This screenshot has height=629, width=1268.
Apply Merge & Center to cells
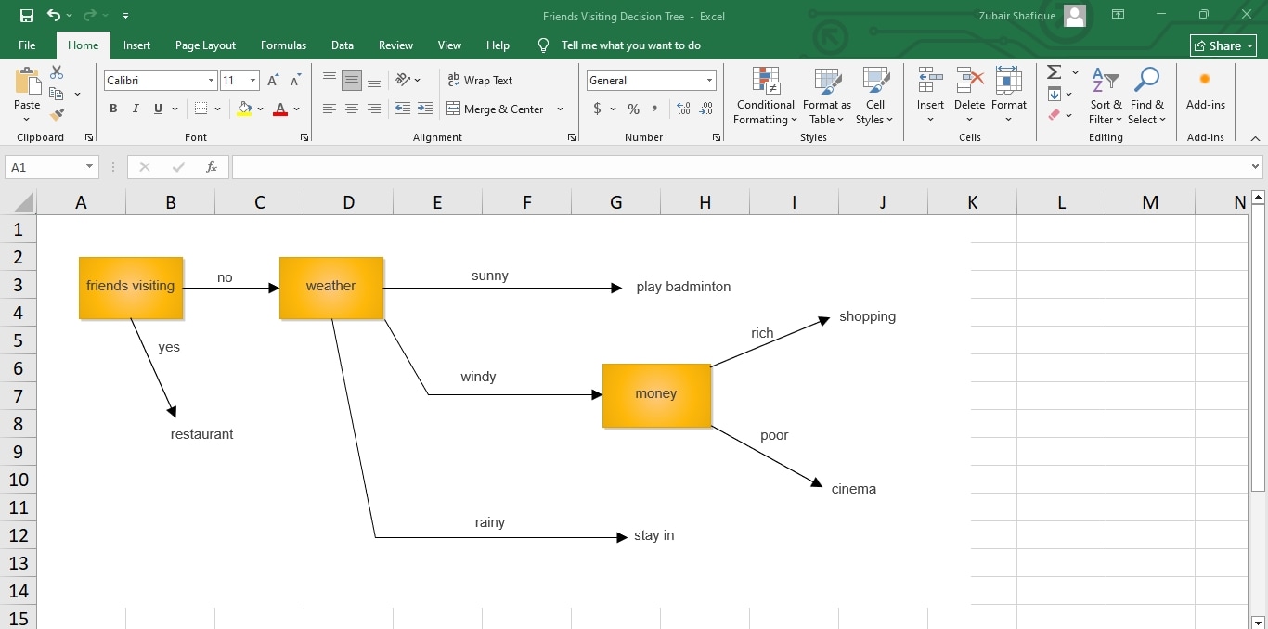498,109
